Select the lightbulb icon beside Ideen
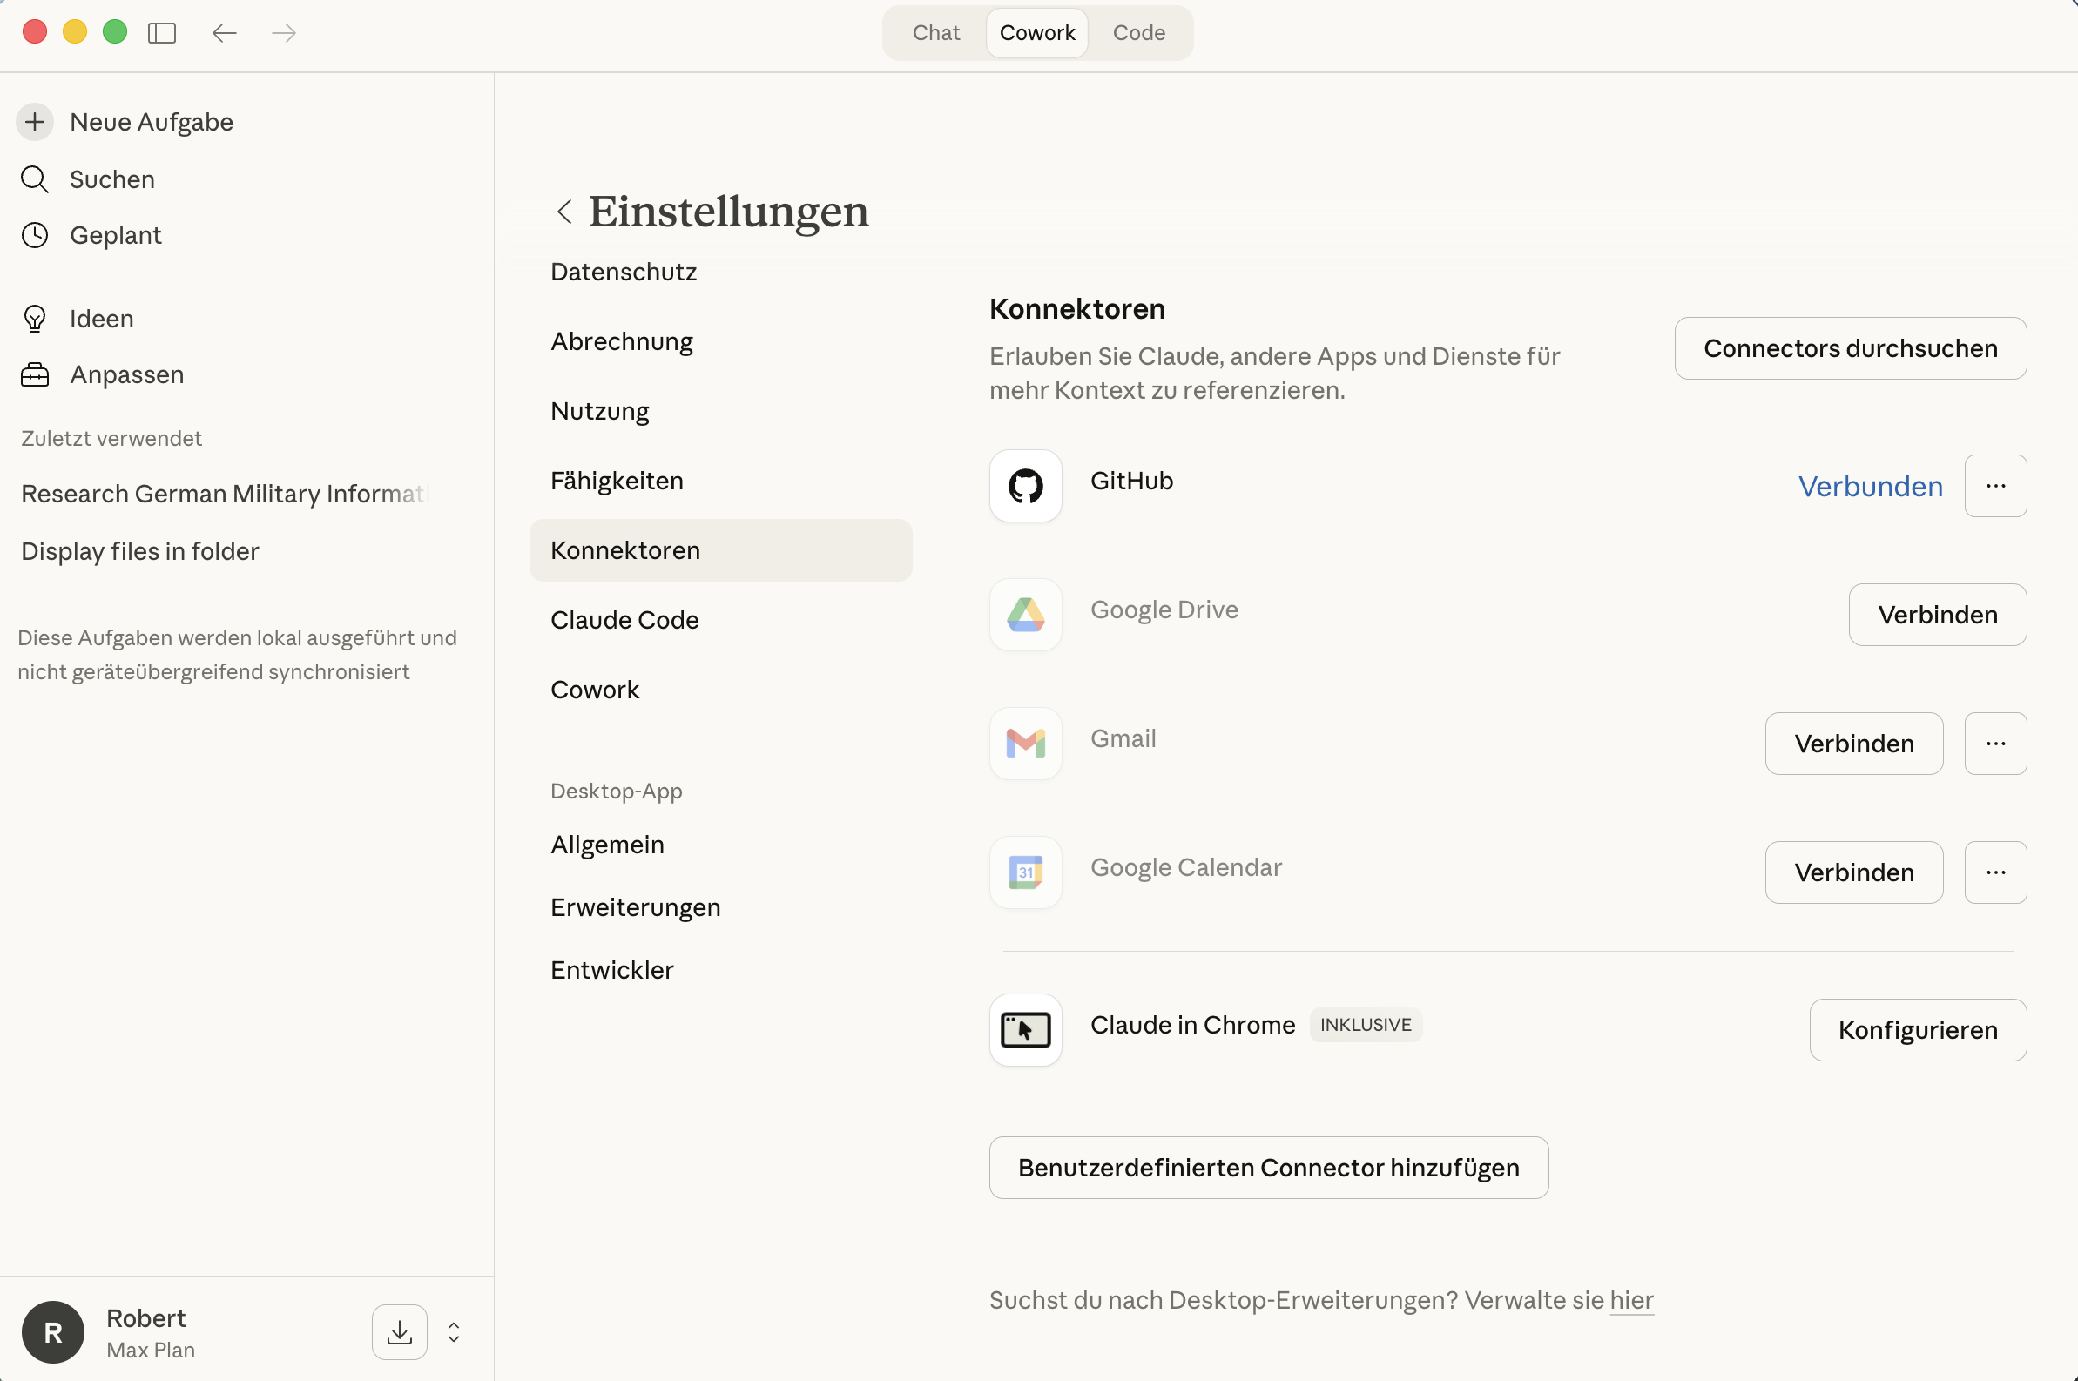 [34, 318]
